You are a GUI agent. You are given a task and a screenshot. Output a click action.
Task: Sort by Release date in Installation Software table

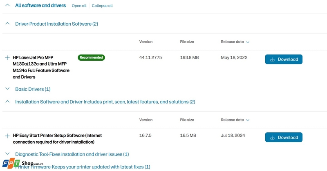(x=235, y=120)
